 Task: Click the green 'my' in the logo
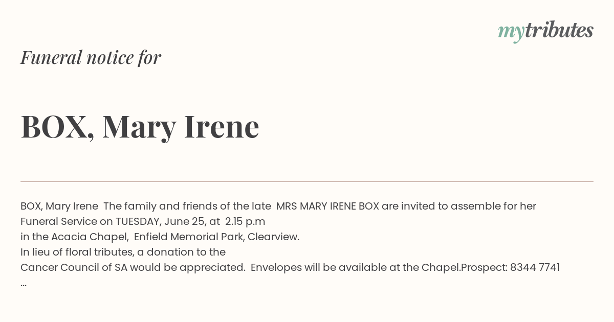tap(511, 33)
